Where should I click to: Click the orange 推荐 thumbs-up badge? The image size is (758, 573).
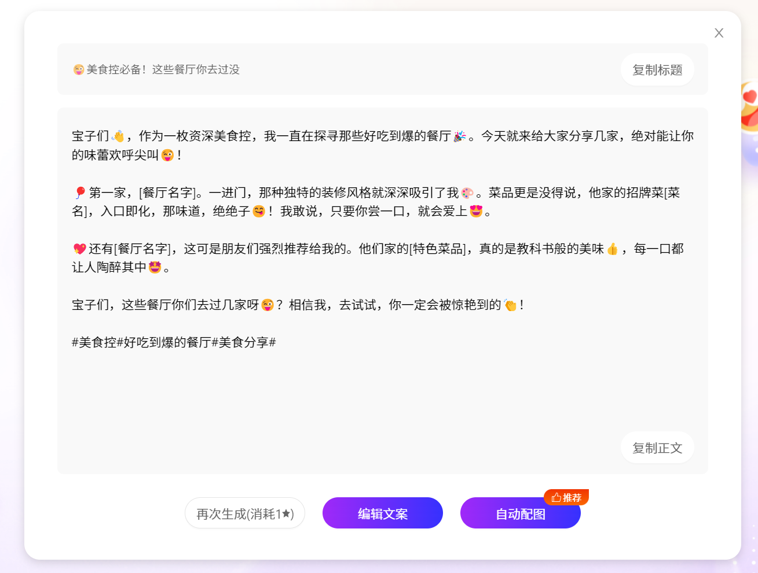pyautogui.click(x=566, y=497)
